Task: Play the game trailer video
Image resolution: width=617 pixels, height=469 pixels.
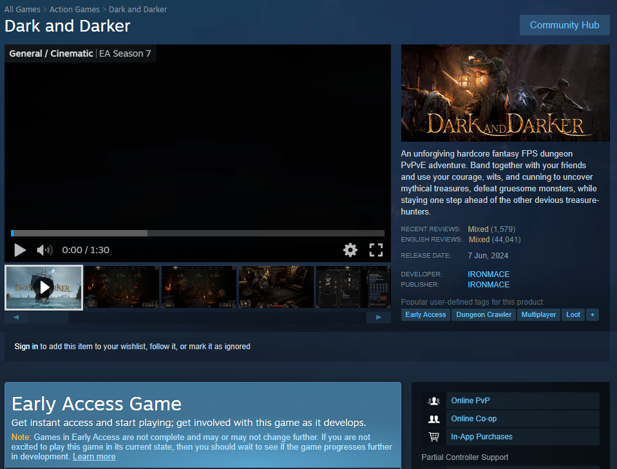Action: (x=20, y=250)
